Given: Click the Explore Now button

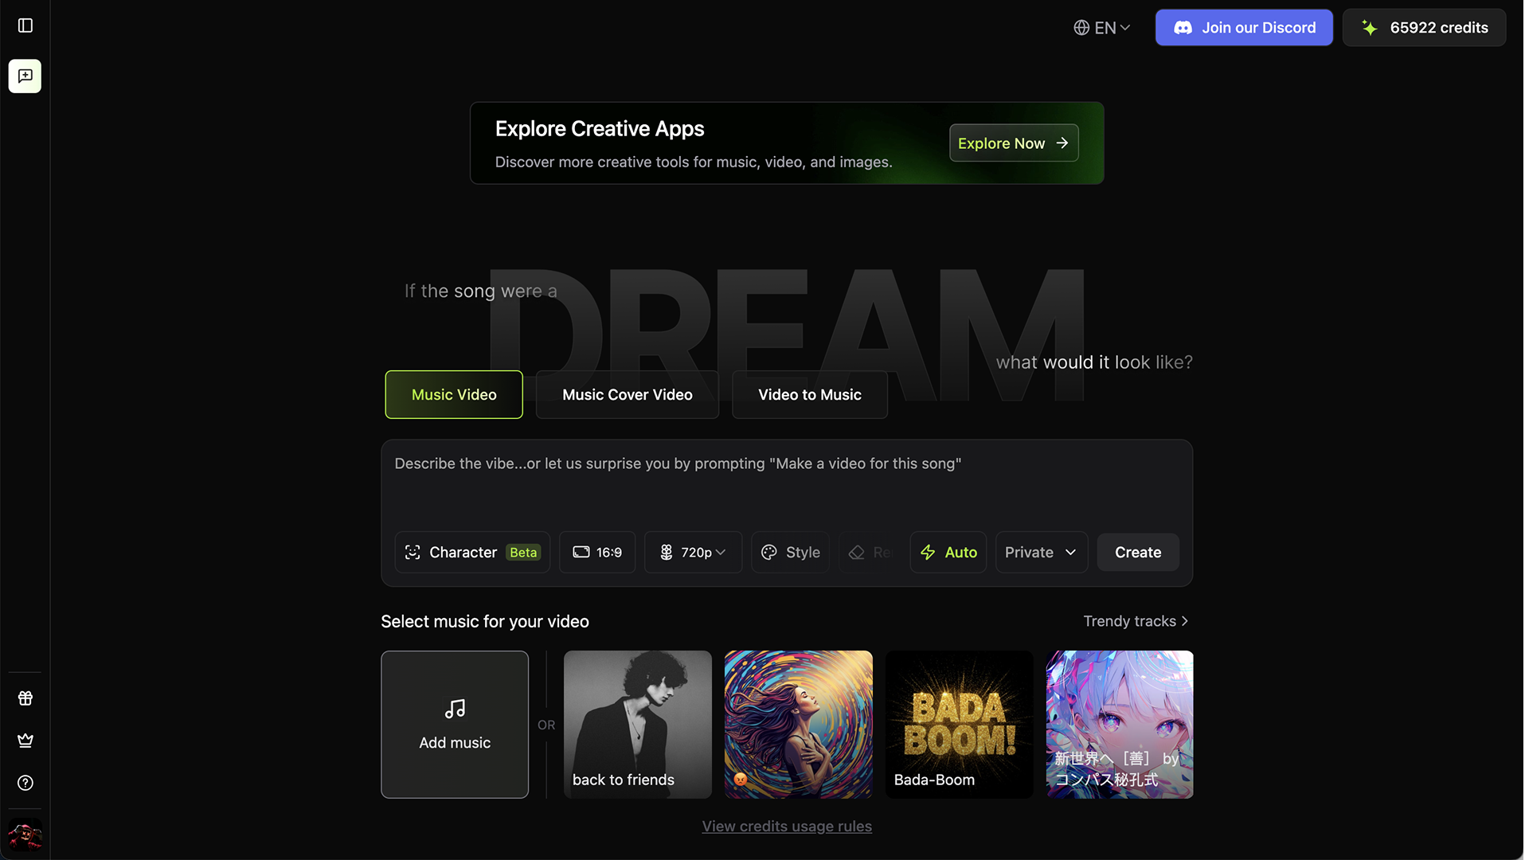Looking at the screenshot, I should click(x=1013, y=143).
